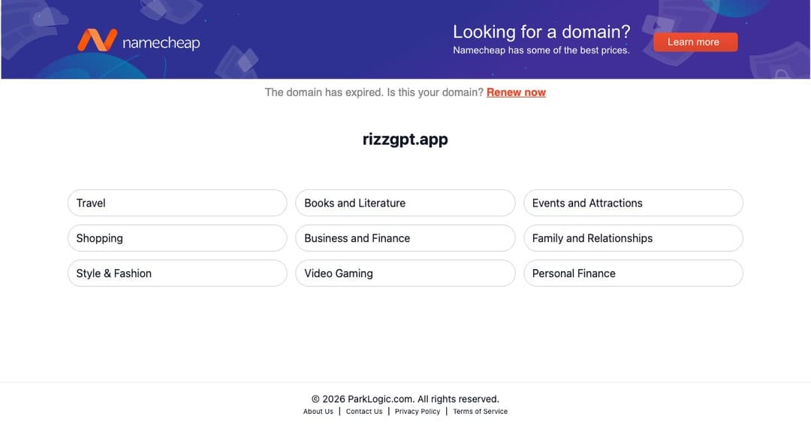This screenshot has width=811, height=426.
Task: Open the Contact Us footer link
Action: click(364, 412)
